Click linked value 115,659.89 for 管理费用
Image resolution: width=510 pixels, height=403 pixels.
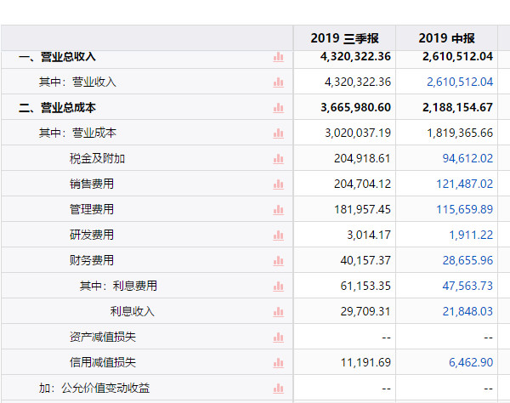pyautogui.click(x=464, y=209)
